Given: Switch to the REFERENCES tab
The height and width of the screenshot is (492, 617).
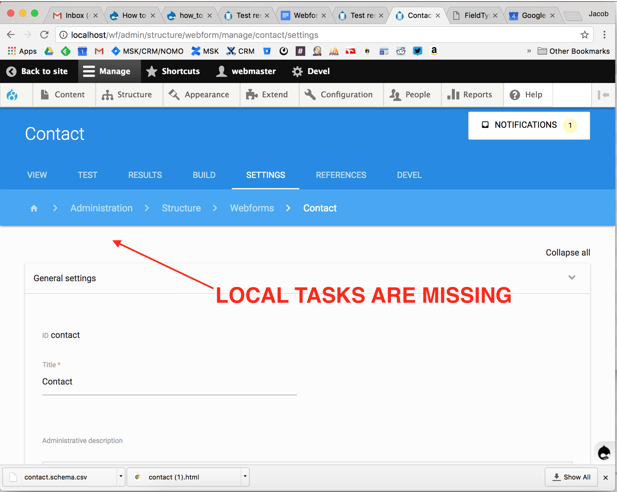Looking at the screenshot, I should click(341, 175).
